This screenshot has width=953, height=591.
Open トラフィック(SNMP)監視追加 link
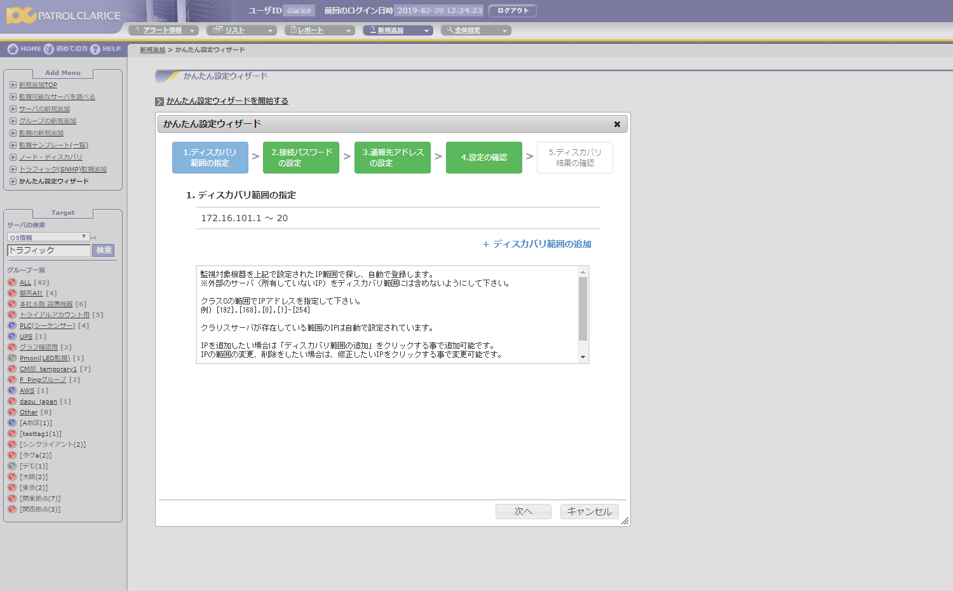tap(63, 169)
